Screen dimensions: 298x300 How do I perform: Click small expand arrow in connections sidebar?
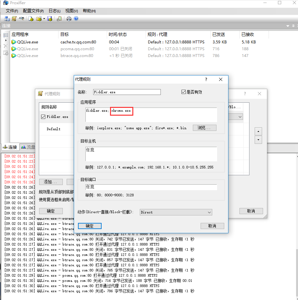pos(6,40)
